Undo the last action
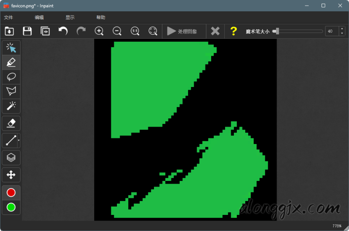Image resolution: width=349 pixels, height=231 pixels. 63,31
